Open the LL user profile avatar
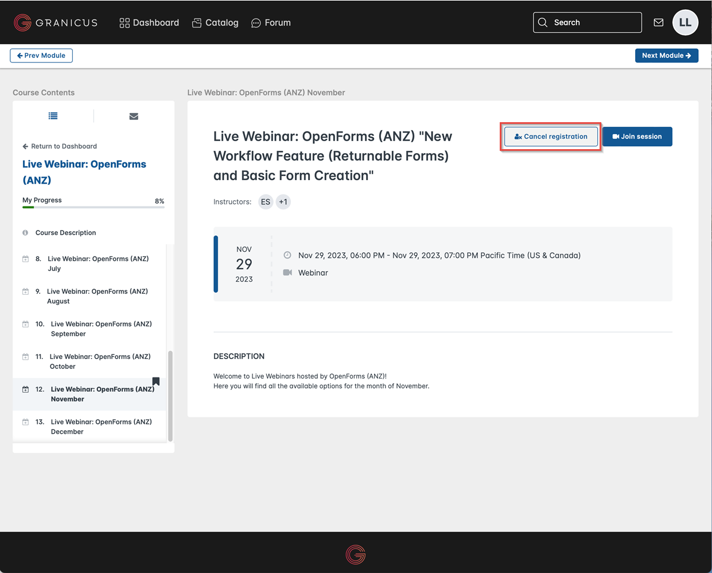The image size is (712, 573). (x=685, y=22)
